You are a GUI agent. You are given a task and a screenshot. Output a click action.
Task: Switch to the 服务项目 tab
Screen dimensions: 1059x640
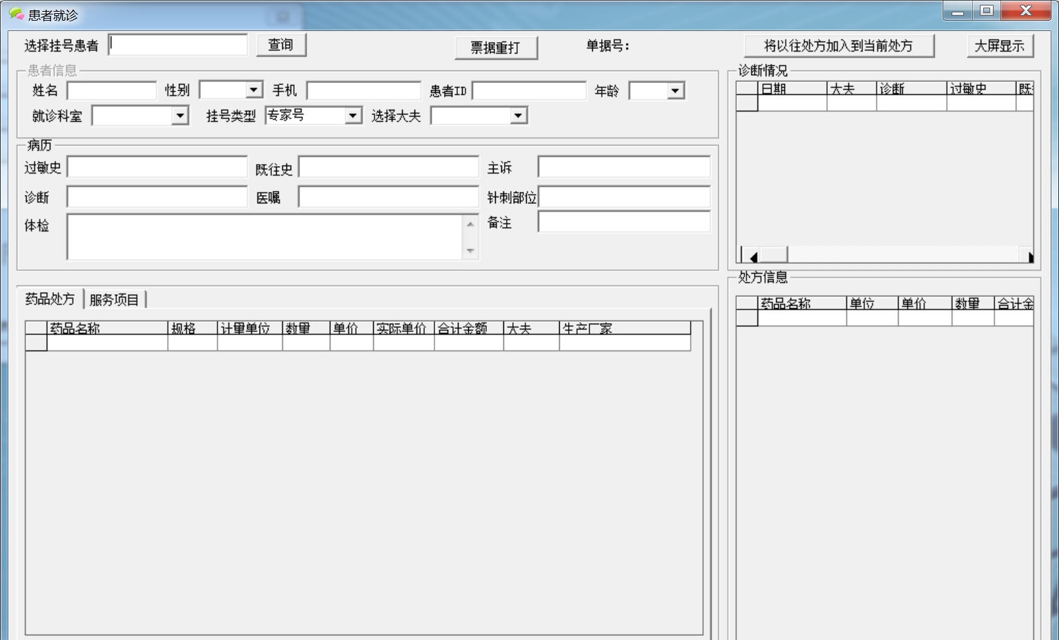click(x=115, y=298)
